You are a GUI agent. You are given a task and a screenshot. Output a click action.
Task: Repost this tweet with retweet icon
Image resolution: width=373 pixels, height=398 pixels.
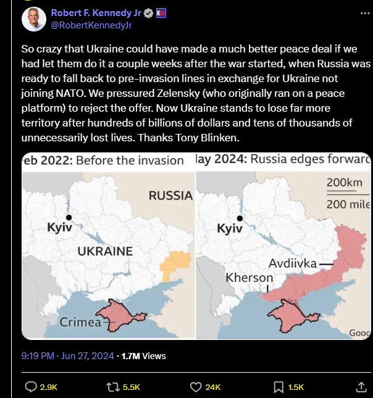[x=113, y=387]
